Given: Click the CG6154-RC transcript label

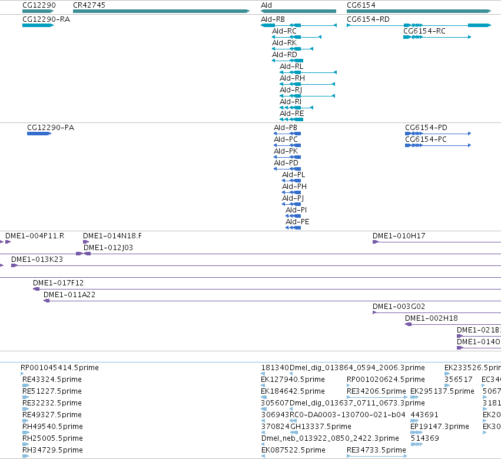Looking at the screenshot, I should (424, 31).
